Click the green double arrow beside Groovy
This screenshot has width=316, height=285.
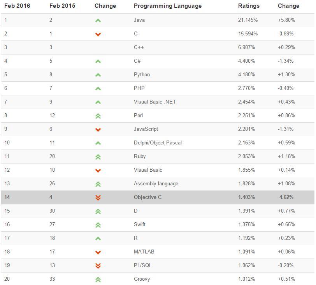(x=98, y=279)
